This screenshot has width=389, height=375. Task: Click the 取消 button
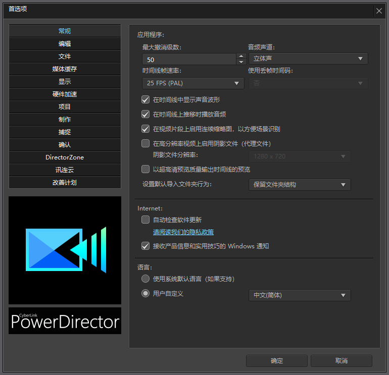click(x=342, y=361)
